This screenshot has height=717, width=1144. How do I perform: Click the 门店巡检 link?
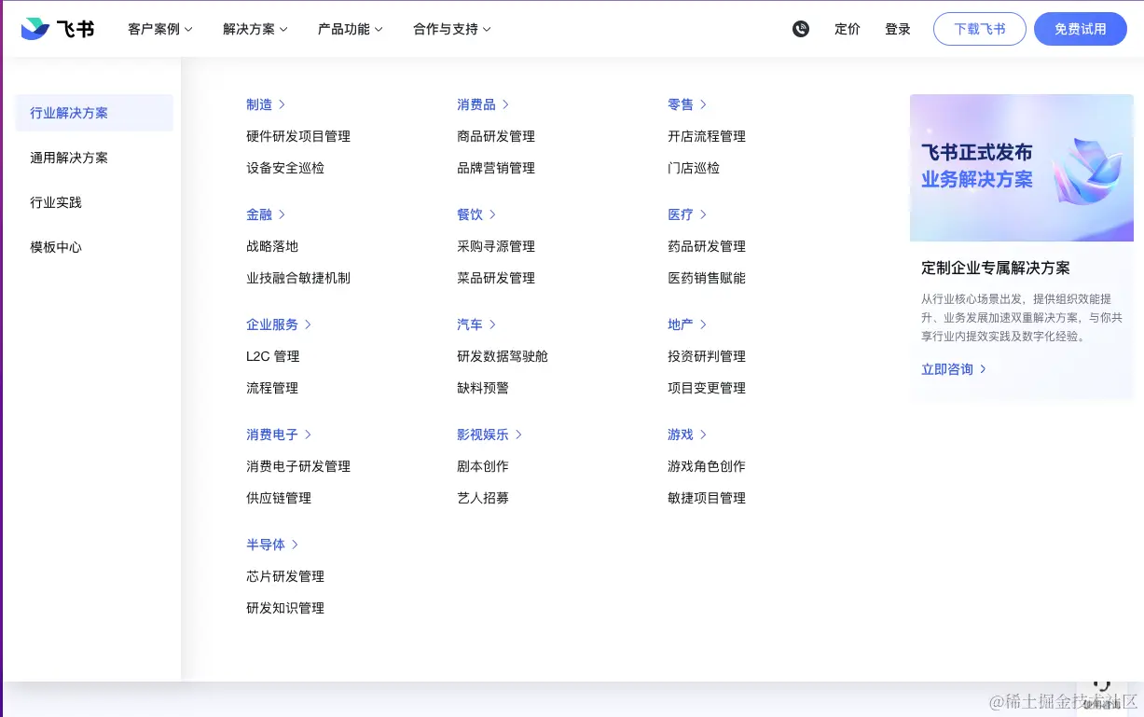tap(694, 168)
